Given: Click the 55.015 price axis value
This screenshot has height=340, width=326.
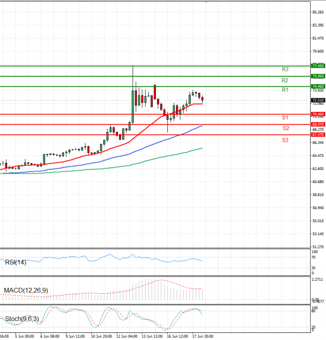Looking at the screenshot, I should pyautogui.click(x=318, y=221).
